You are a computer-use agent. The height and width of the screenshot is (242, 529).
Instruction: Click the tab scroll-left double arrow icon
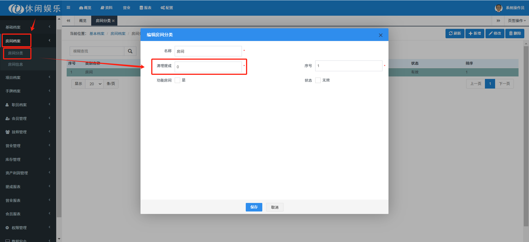(68, 21)
